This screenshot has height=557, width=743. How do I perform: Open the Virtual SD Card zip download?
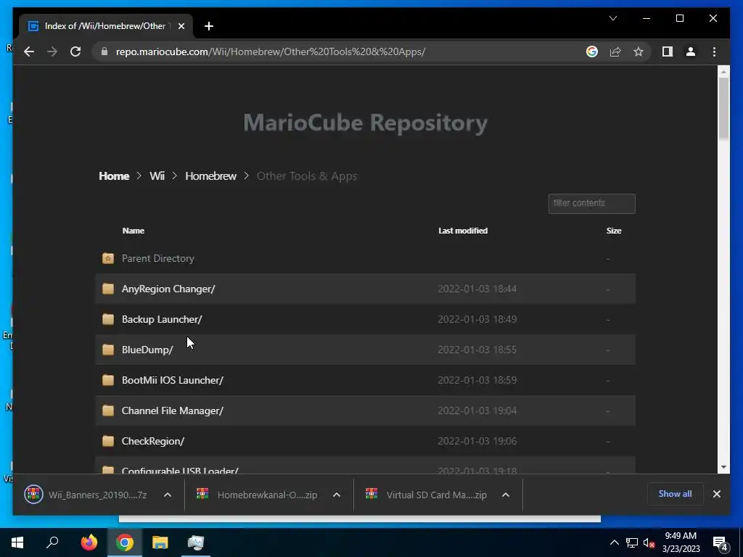click(x=426, y=495)
